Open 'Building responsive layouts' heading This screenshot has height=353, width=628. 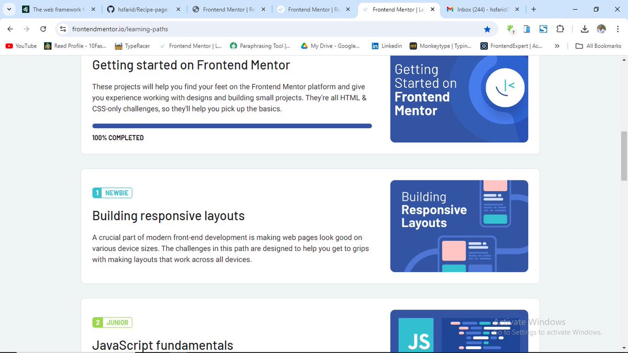[x=169, y=216]
